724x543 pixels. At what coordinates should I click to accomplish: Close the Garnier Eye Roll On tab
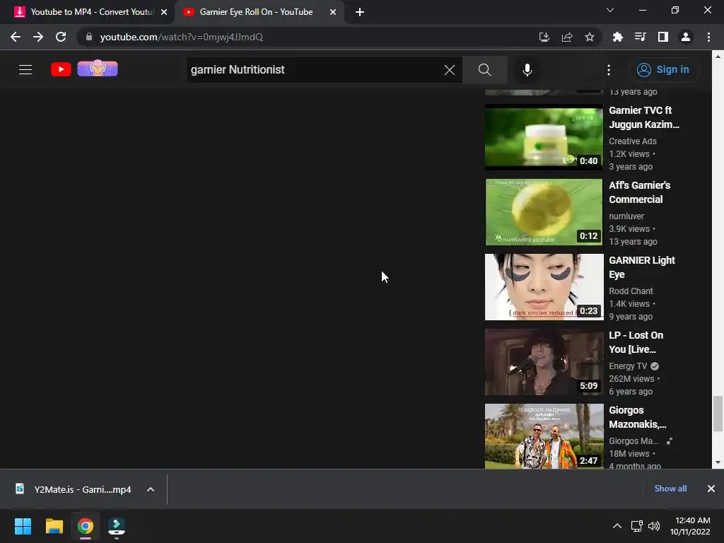point(333,12)
